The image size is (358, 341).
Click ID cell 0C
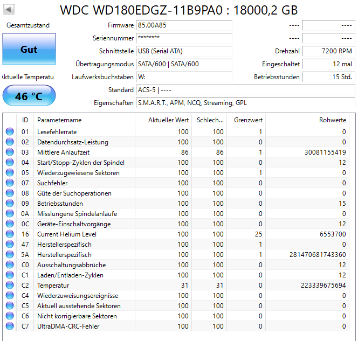(25, 224)
